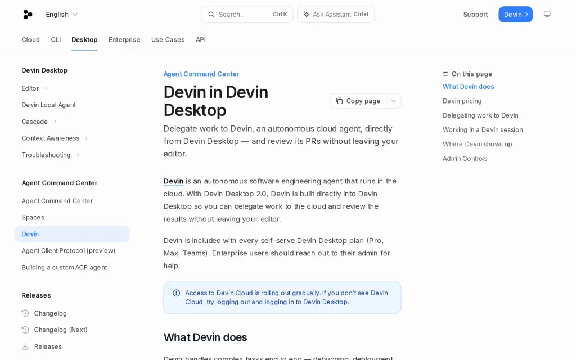The height and width of the screenshot is (360, 576).
Task: Jump to Where Devin shows up
Action: pos(477,144)
